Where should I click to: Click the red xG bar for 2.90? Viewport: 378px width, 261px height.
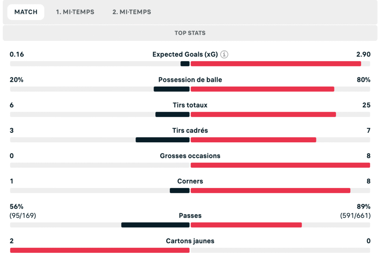tap(275, 64)
